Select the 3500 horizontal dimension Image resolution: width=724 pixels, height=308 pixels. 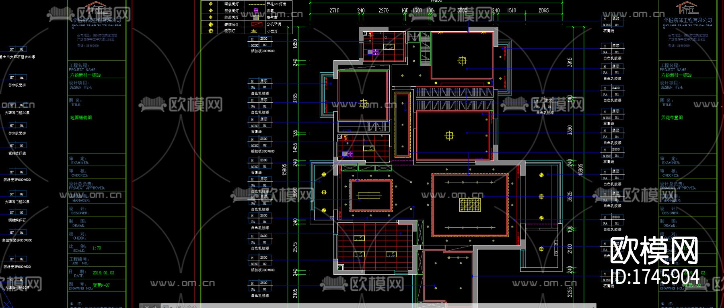point(462,10)
